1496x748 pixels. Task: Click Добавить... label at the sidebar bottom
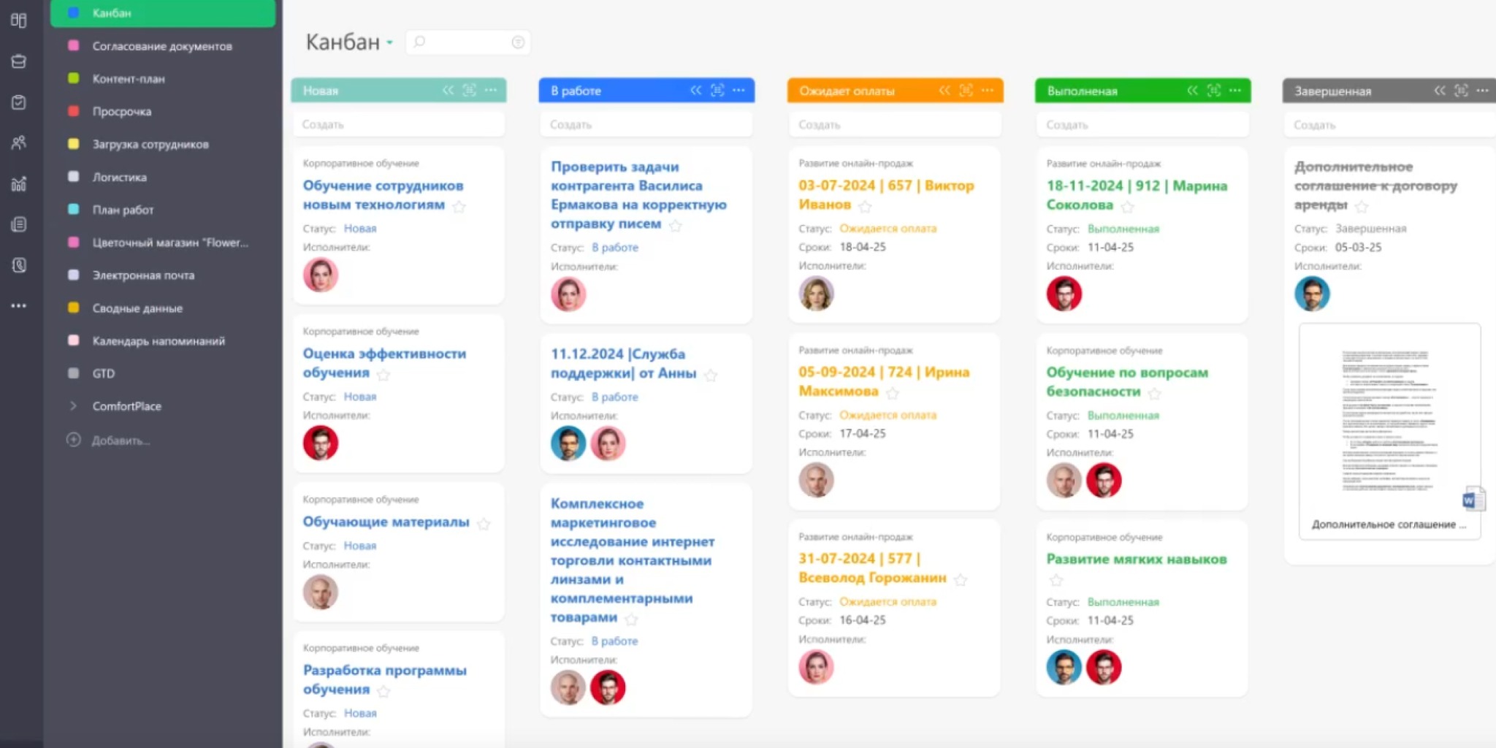click(121, 440)
